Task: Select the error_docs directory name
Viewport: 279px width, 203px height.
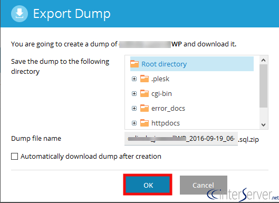Action: click(168, 108)
